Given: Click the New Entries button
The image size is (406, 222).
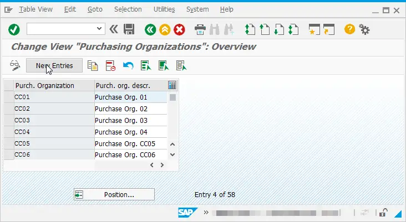Looking at the screenshot, I should click(54, 66).
